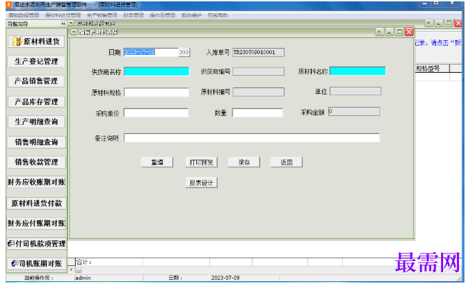Open 司机账期对账 in the sidebar

click(x=36, y=264)
